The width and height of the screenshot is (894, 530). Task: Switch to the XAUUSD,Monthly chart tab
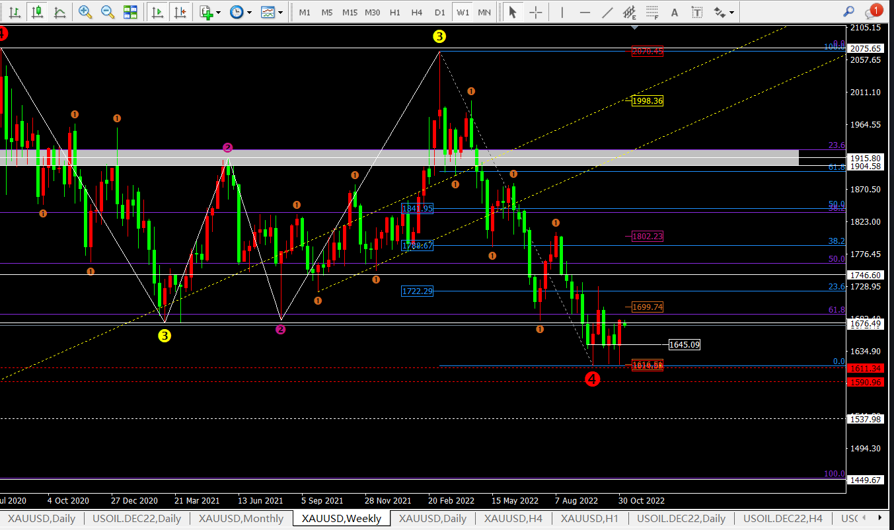241,519
